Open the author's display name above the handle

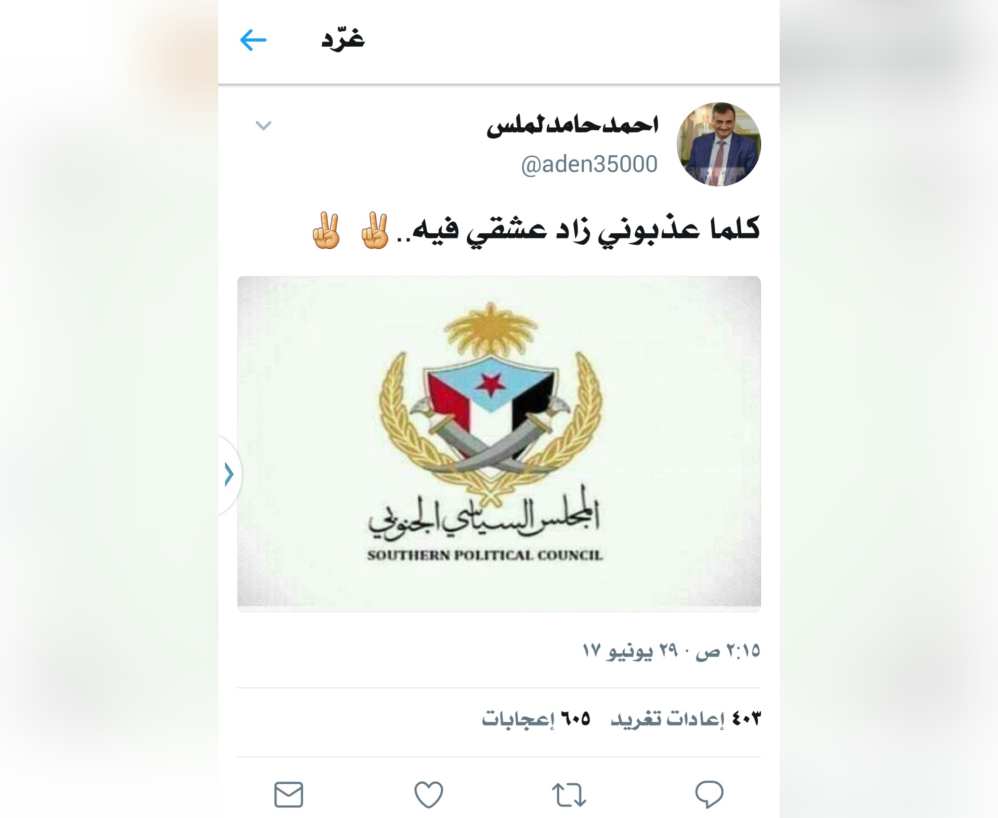click(572, 125)
